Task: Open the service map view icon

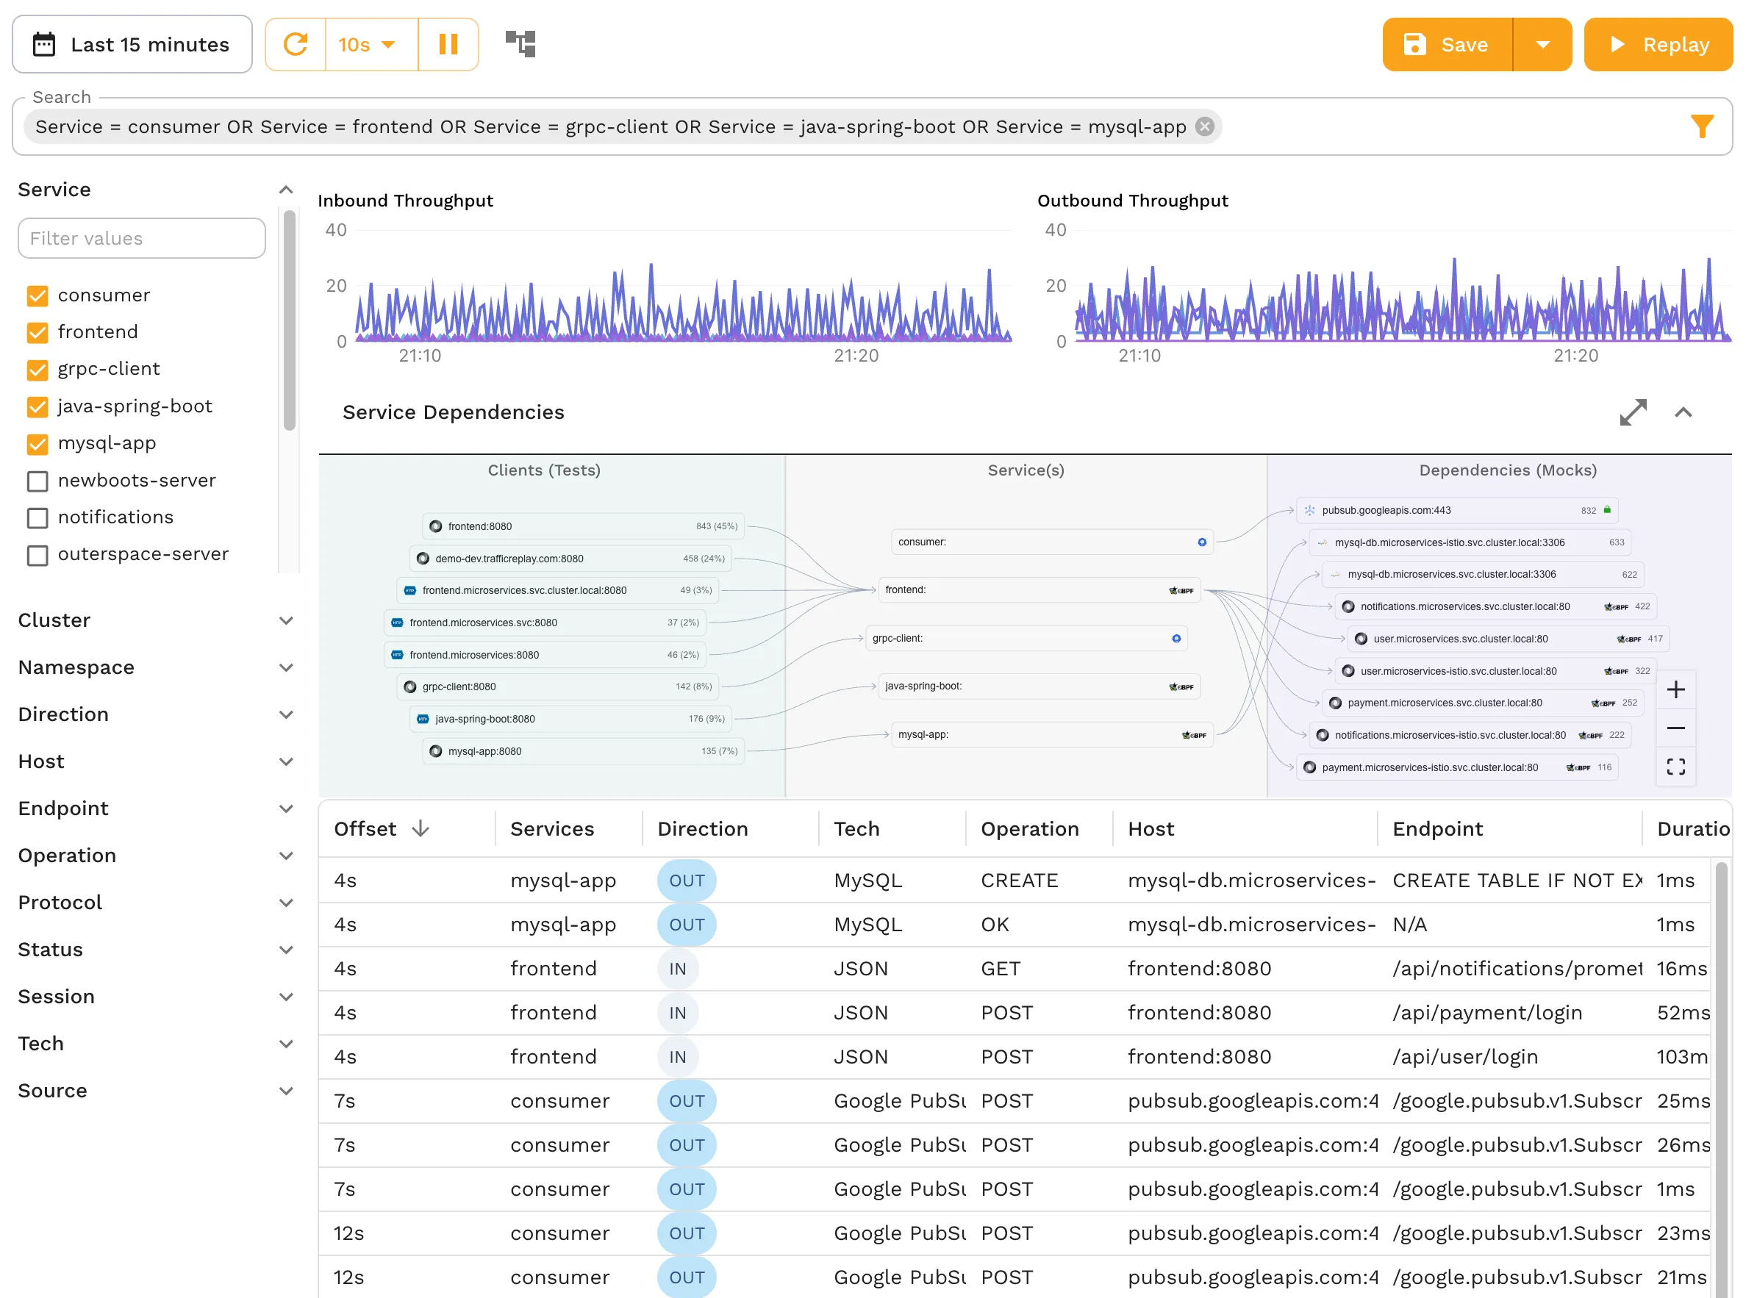Action: coord(520,44)
